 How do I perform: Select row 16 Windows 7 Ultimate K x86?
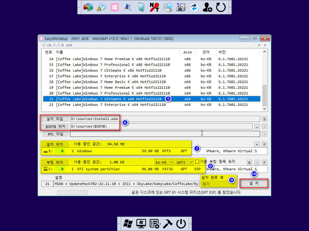pos(152,70)
